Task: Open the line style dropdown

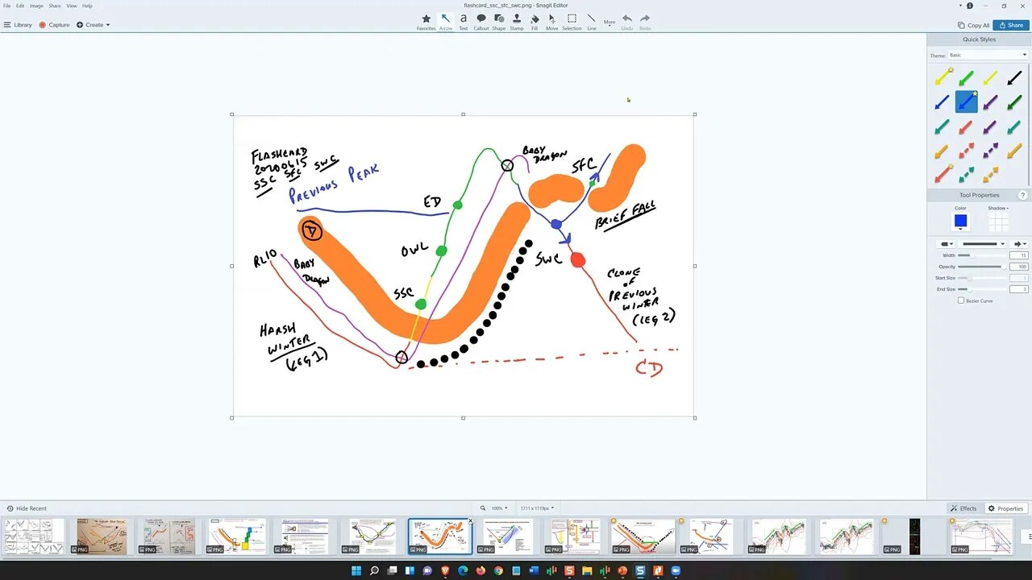Action: point(982,243)
